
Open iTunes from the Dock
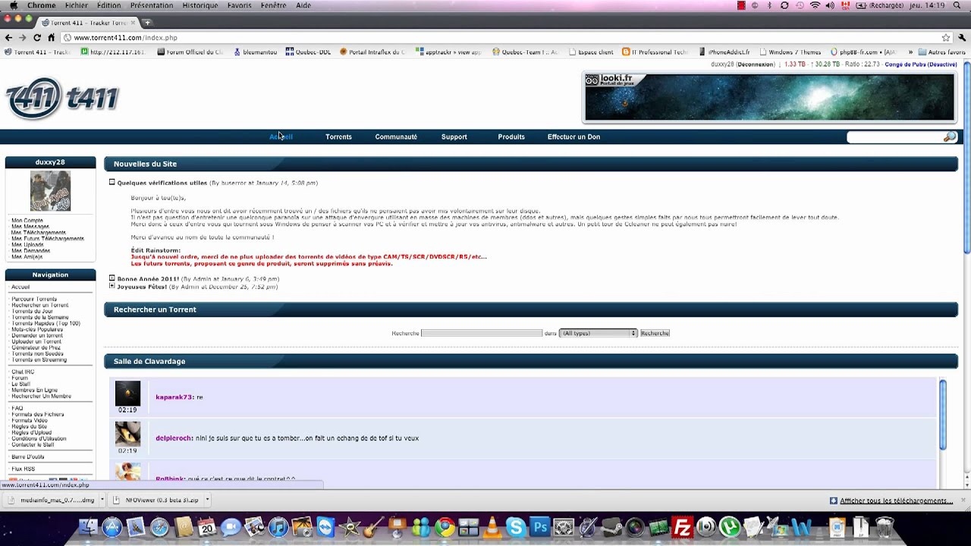(278, 527)
